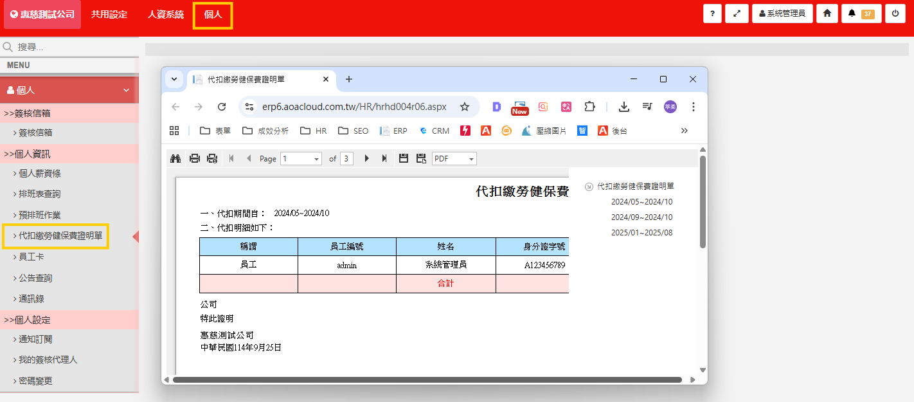
Task: Click the power logout icon
Action: tap(895, 14)
